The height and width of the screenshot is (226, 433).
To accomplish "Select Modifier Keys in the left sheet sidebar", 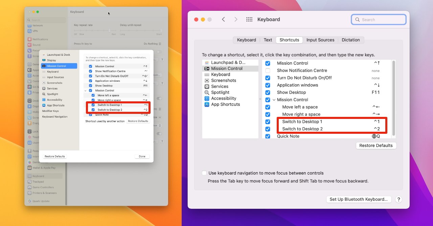I will pos(50,111).
